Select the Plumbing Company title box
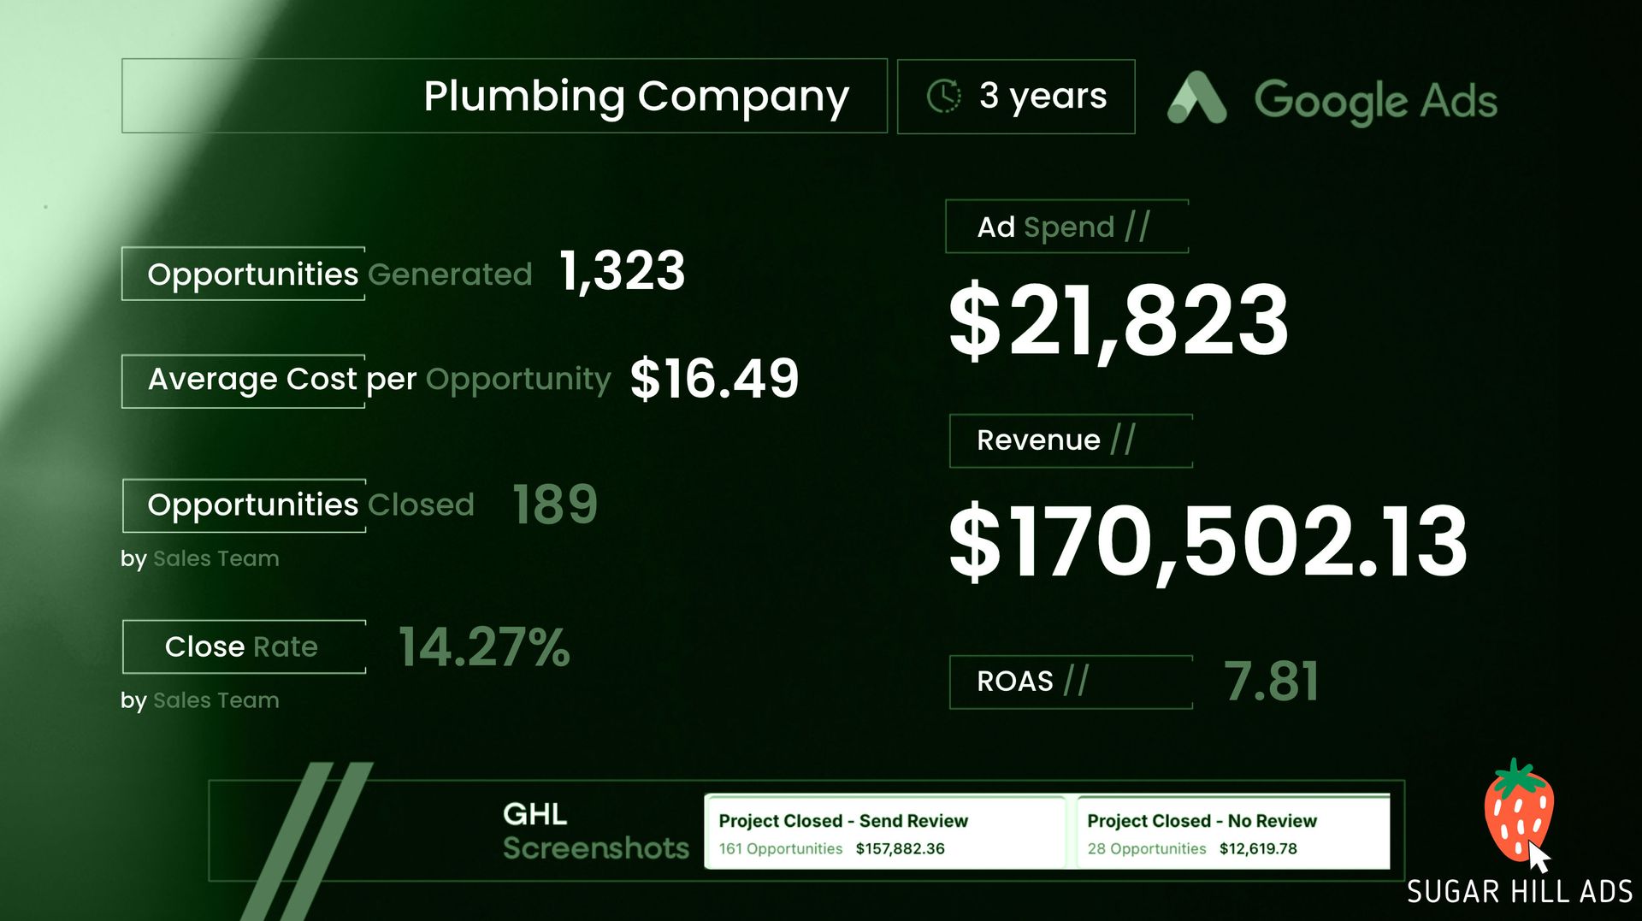Screen dimensions: 1642x921 point(504,96)
